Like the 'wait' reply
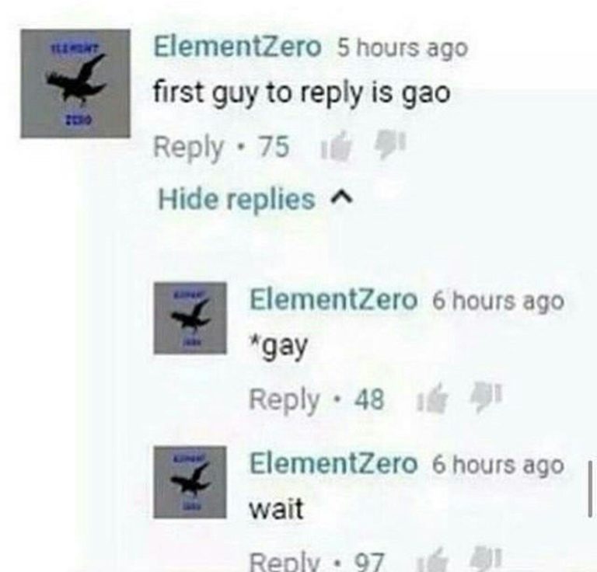 [433, 560]
